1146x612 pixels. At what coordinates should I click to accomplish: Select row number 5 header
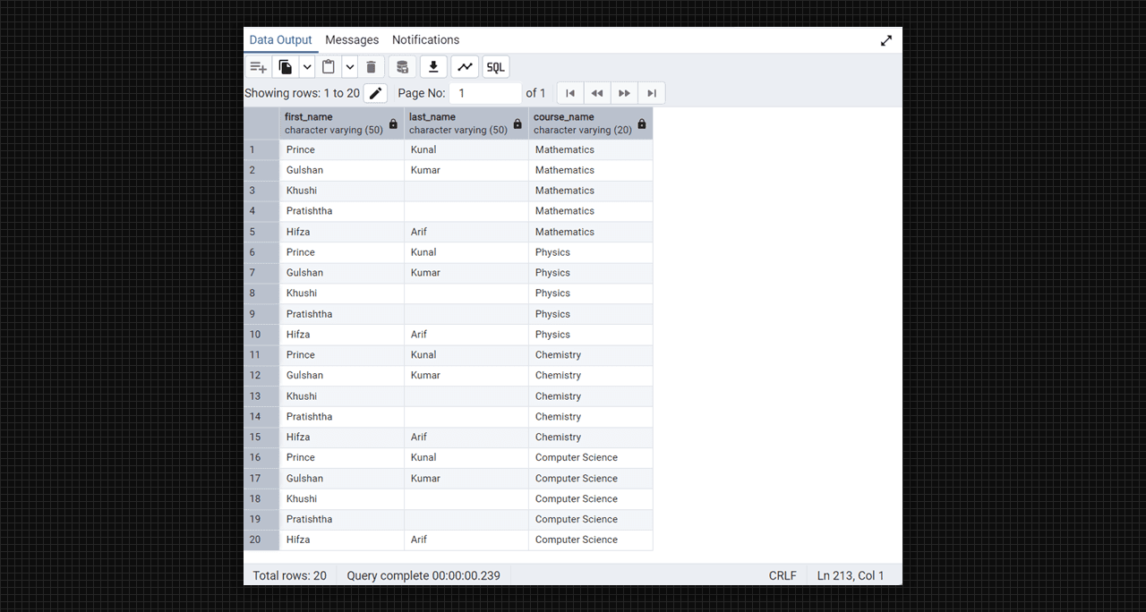253,232
